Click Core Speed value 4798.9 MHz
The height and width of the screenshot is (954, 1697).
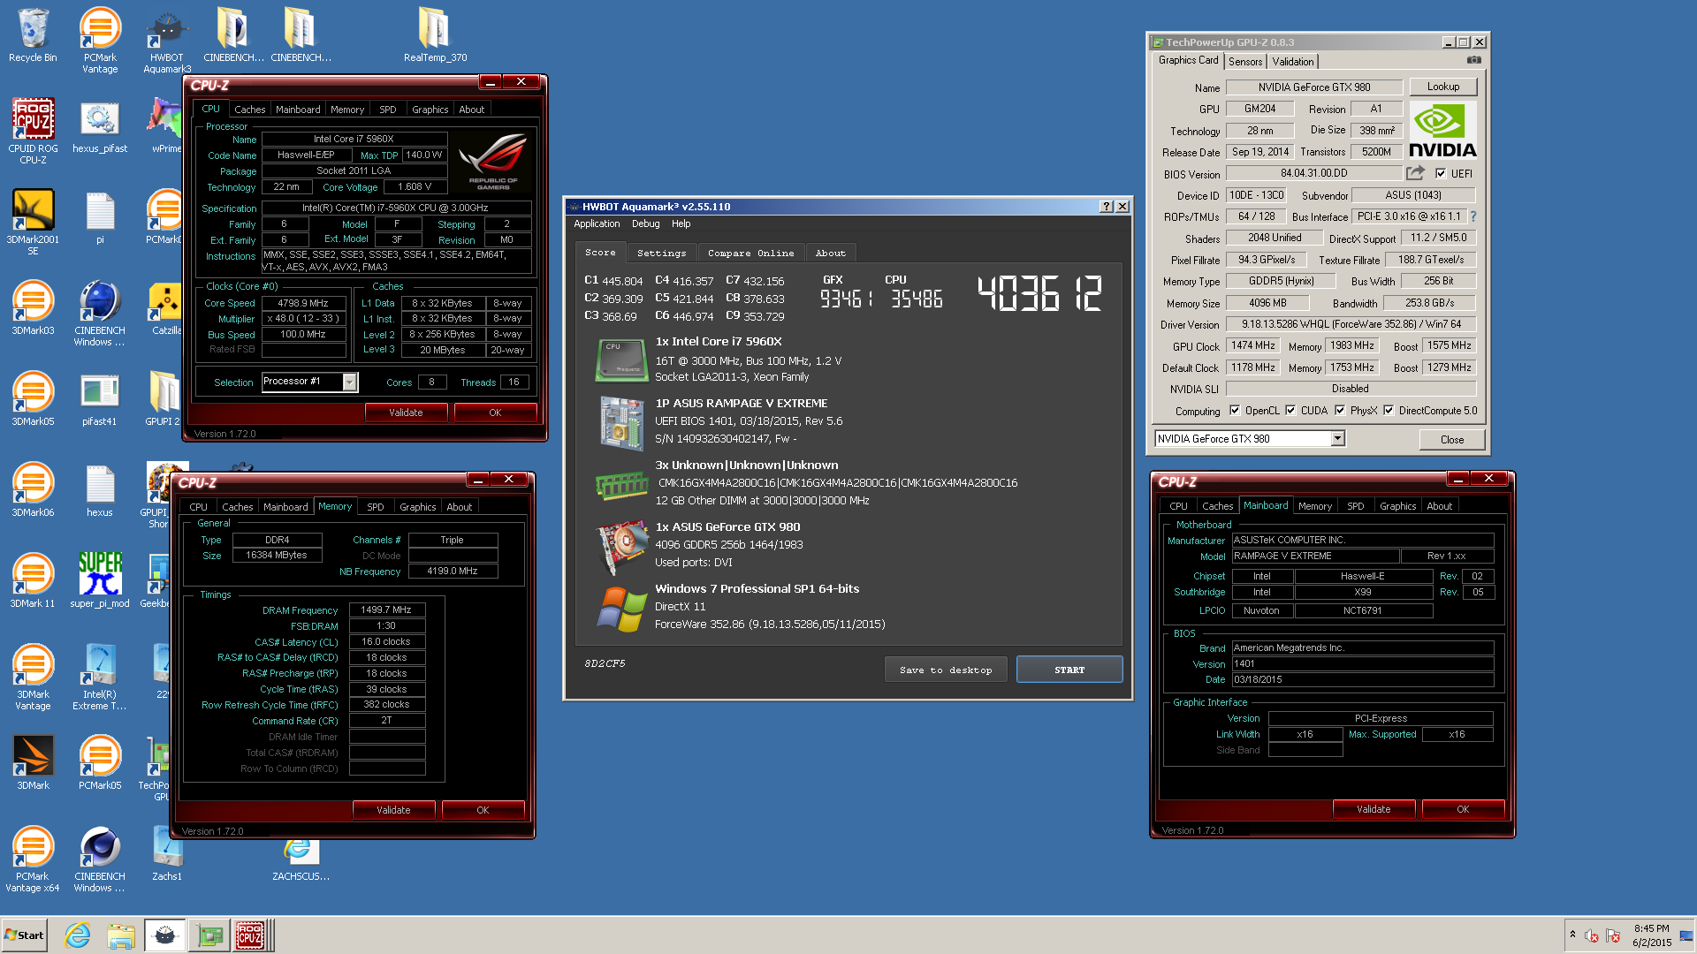click(303, 303)
